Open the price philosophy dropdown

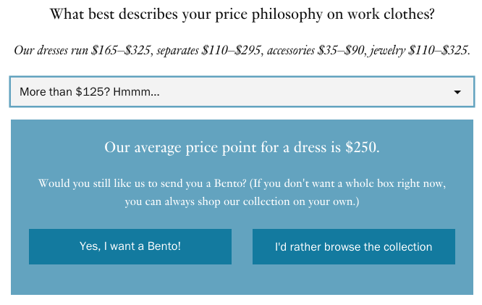point(241,92)
